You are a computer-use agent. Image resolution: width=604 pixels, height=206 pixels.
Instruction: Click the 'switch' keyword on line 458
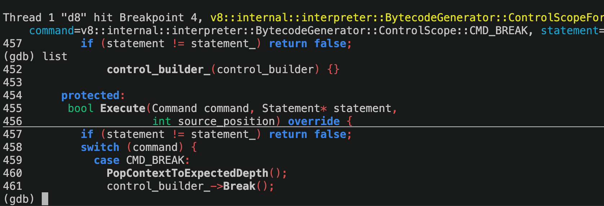pyautogui.click(x=100, y=147)
